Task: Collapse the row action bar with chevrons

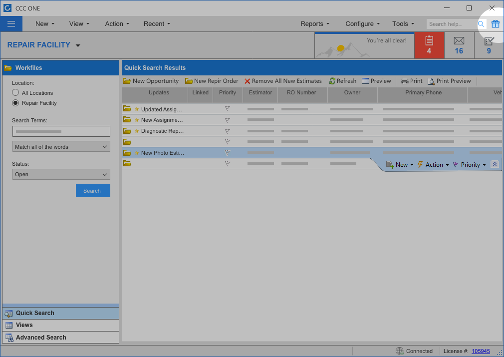Action: pyautogui.click(x=495, y=164)
